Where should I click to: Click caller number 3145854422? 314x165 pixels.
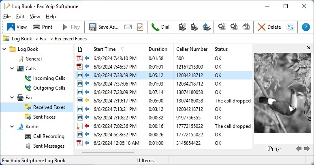(188, 143)
